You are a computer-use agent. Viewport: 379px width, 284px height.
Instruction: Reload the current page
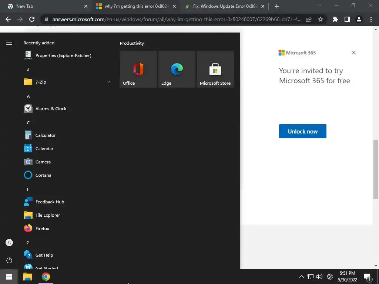32,19
